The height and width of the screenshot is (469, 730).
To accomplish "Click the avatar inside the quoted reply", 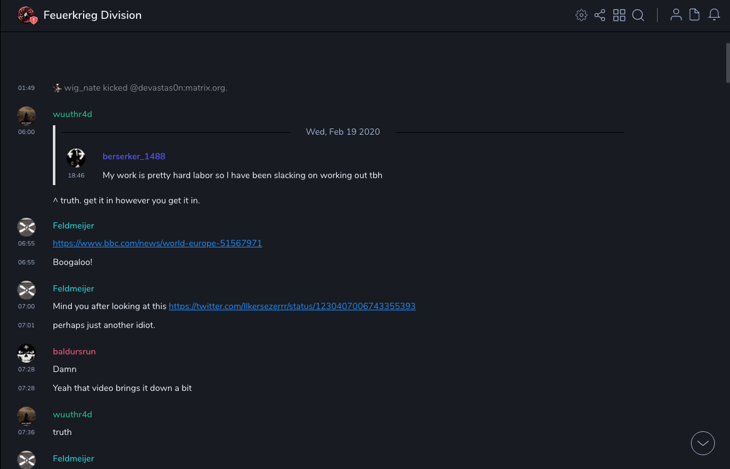I will pos(76,158).
